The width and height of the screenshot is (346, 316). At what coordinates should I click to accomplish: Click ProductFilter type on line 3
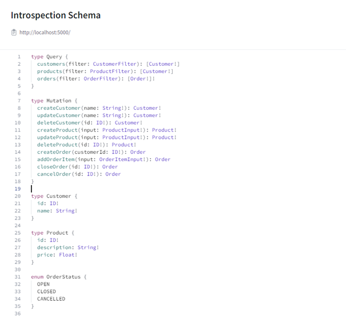click(x=110, y=71)
